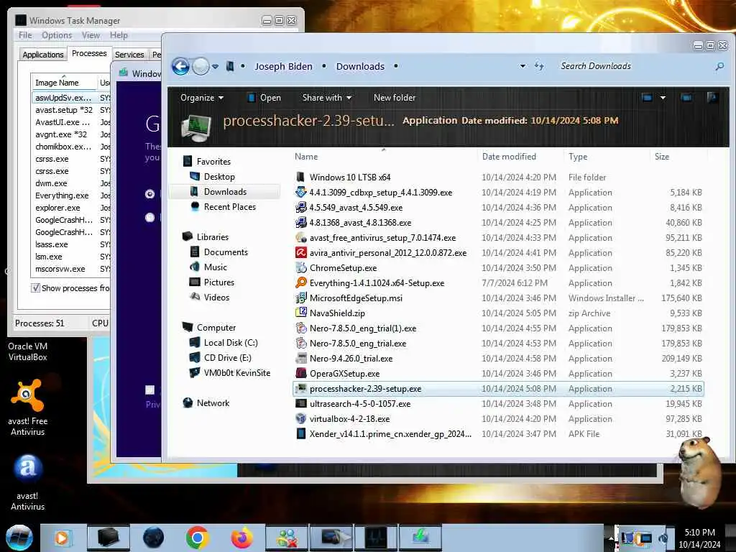The height and width of the screenshot is (552, 736).
Task: Open Explorer help icon in toolbar
Action: point(712,97)
